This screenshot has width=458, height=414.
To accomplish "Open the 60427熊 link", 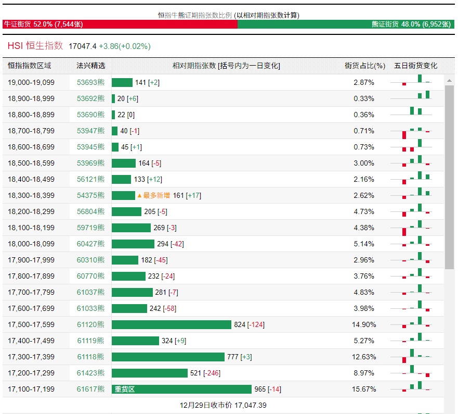I will (90, 244).
